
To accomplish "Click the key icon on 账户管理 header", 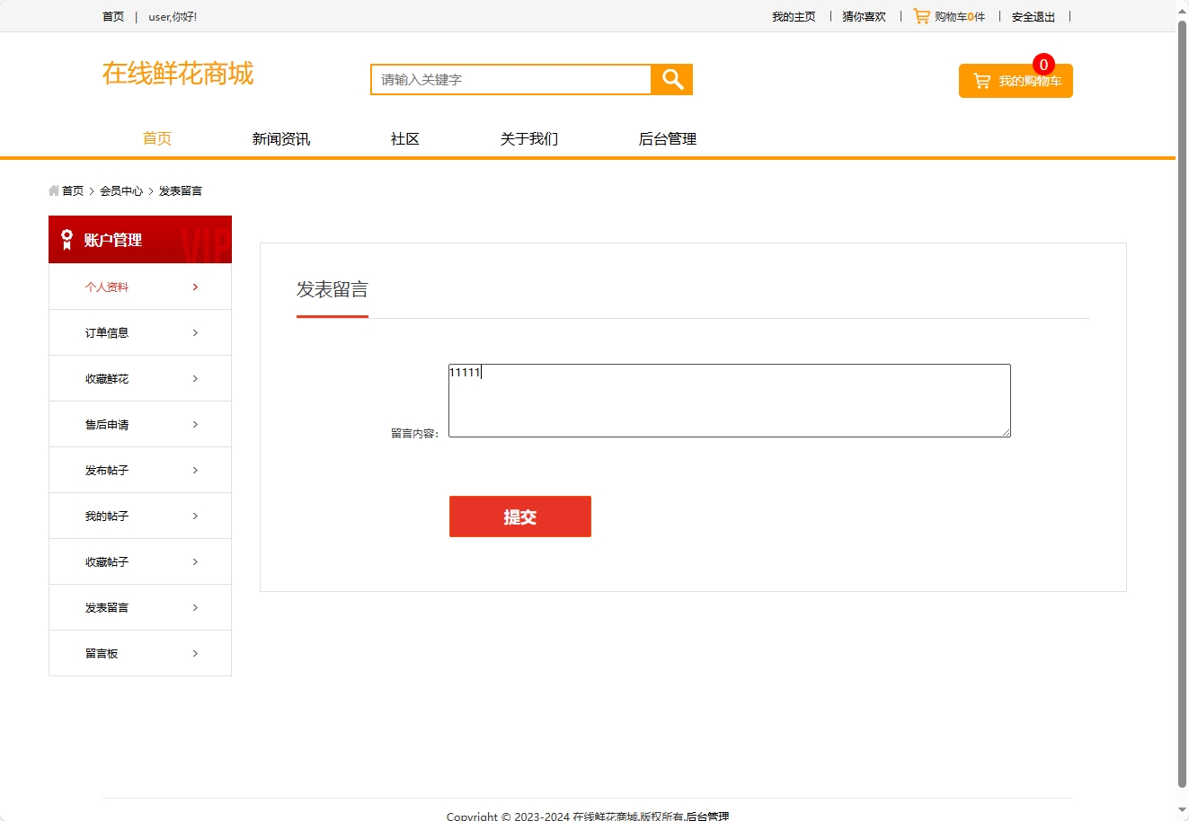I will [x=65, y=239].
